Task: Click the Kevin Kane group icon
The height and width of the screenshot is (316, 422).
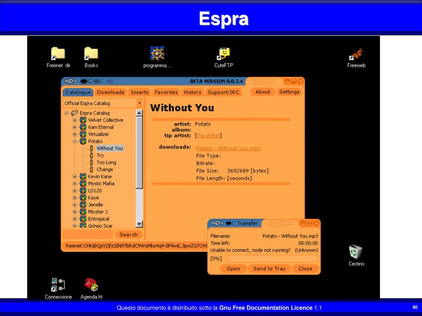Action: click(x=83, y=177)
